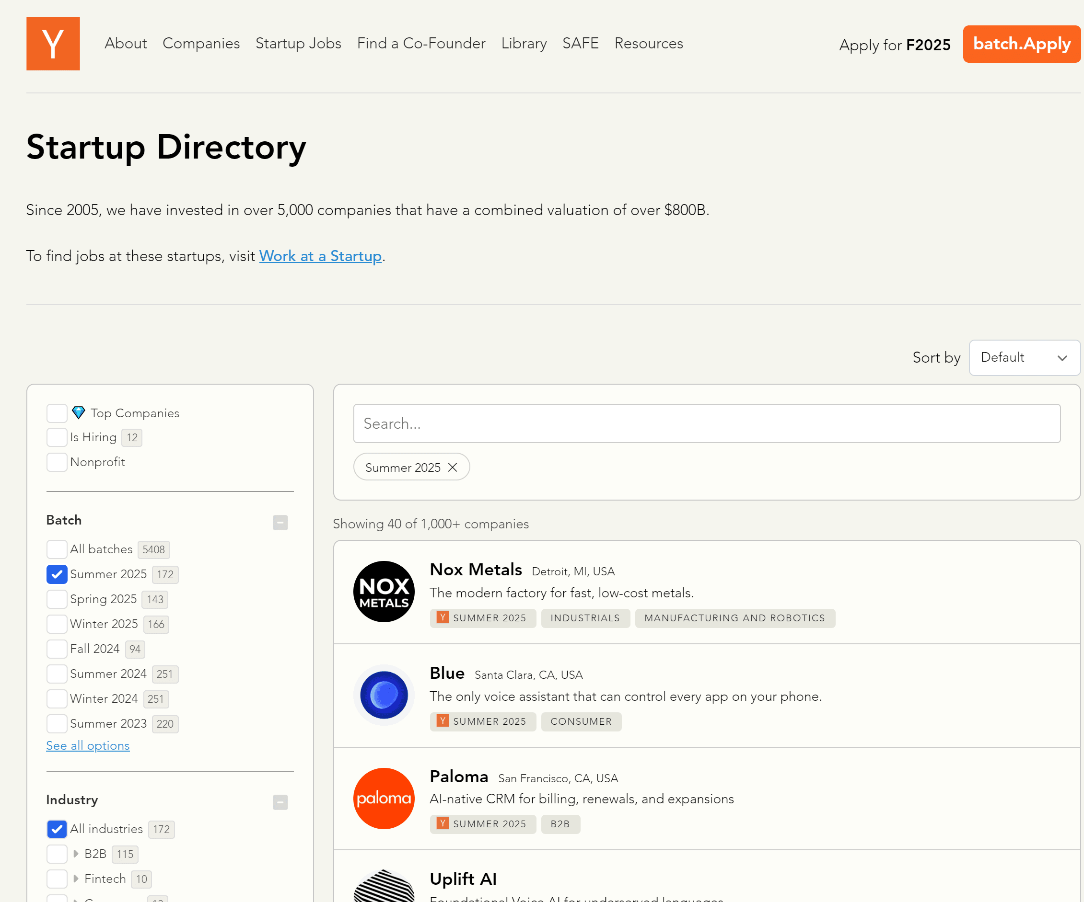Open the About menu item
1084x902 pixels.
coord(126,43)
